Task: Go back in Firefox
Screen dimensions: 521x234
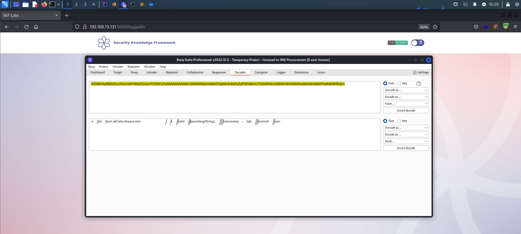Action: click(7, 27)
